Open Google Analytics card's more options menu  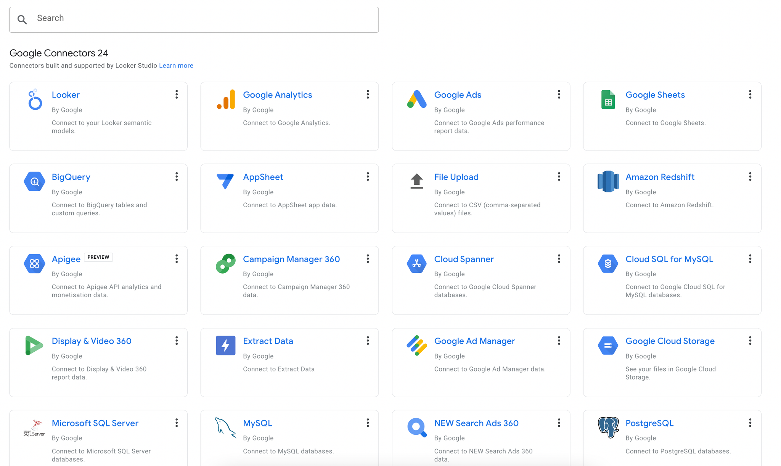[x=368, y=94]
